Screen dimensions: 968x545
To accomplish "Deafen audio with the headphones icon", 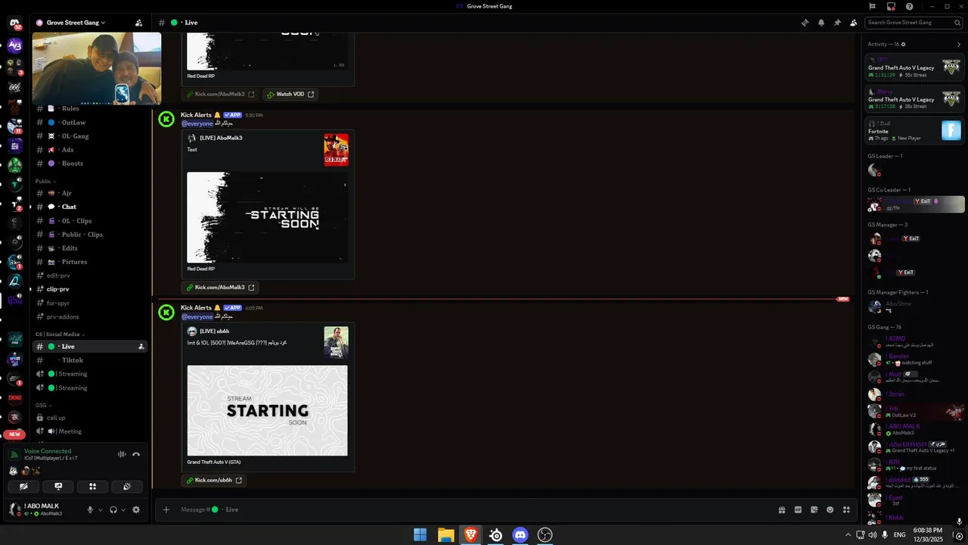I will 113,509.
